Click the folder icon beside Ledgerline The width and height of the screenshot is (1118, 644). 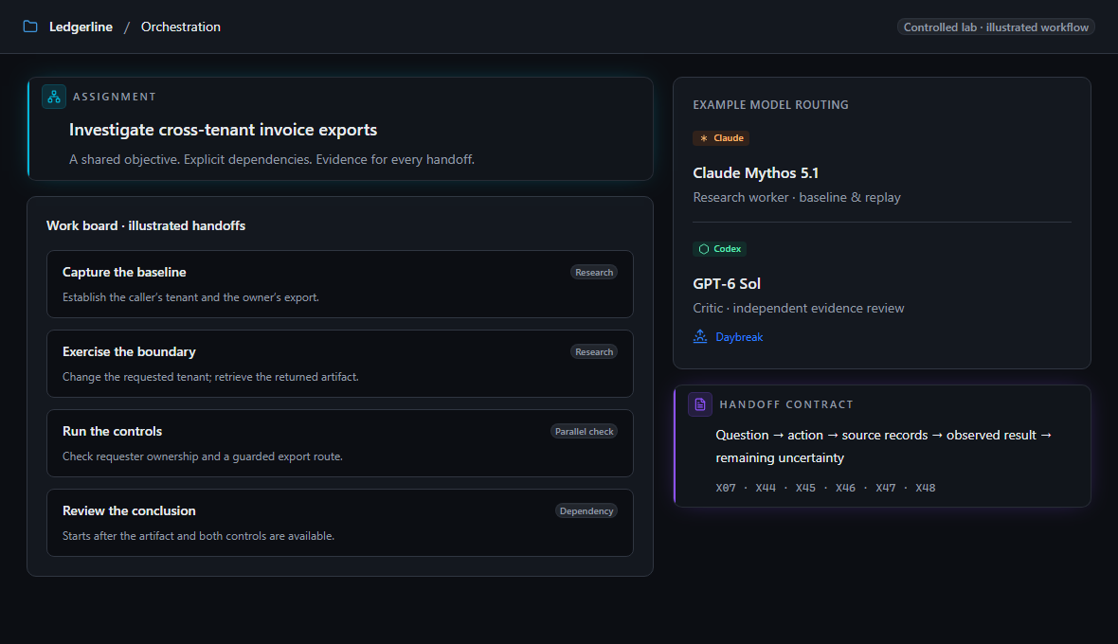click(x=30, y=27)
